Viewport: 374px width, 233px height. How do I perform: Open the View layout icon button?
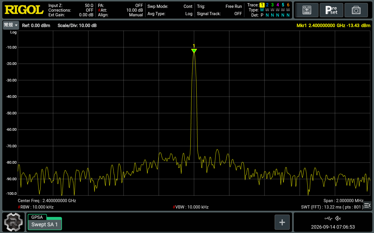click(x=307, y=10)
